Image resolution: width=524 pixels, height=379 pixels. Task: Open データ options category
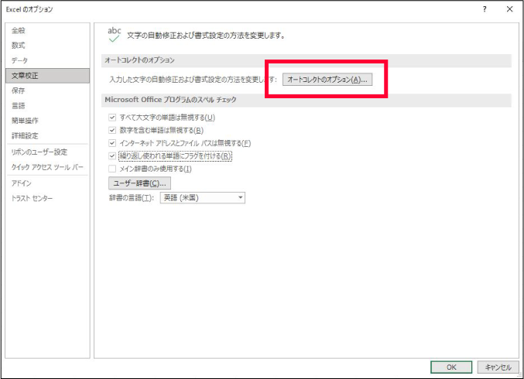(x=19, y=60)
